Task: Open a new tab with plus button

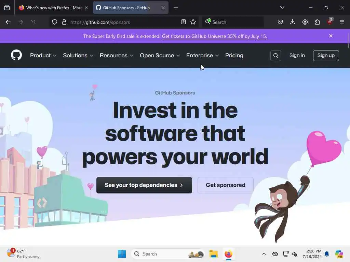Action: point(176,8)
